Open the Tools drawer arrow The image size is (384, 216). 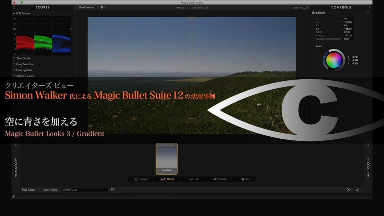368,145
